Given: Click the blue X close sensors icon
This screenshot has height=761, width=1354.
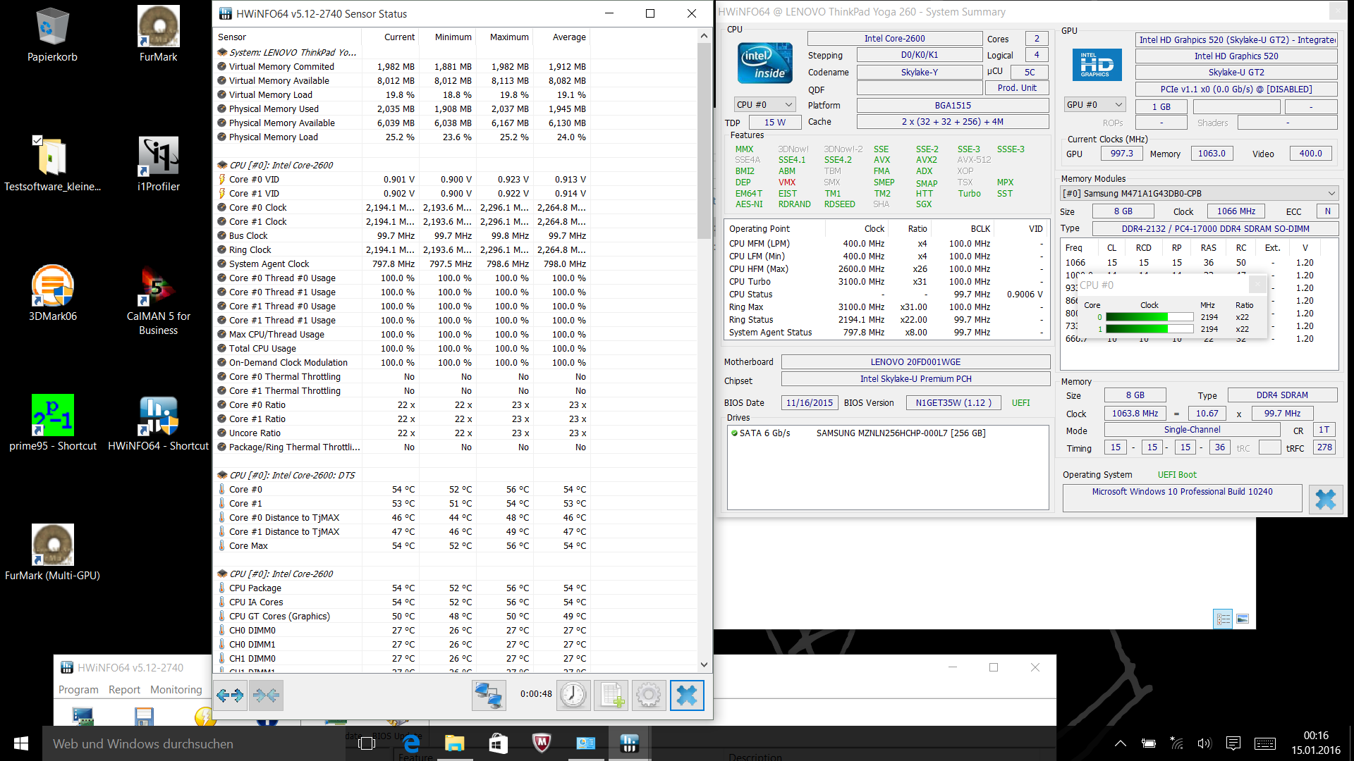Looking at the screenshot, I should [x=686, y=696].
